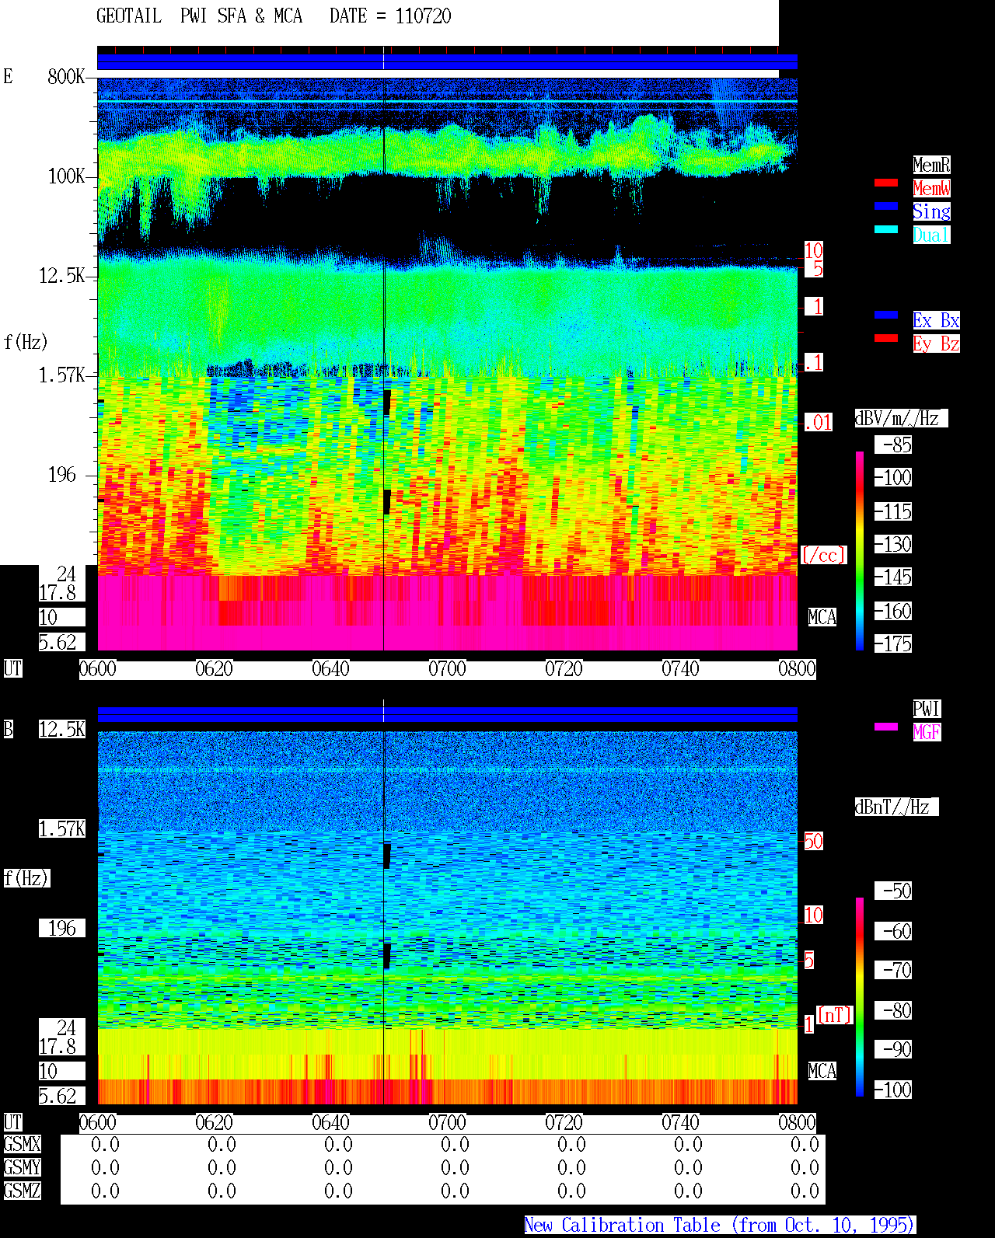Click the 100K frequency axis label
The height and width of the screenshot is (1238, 995).
(66, 176)
